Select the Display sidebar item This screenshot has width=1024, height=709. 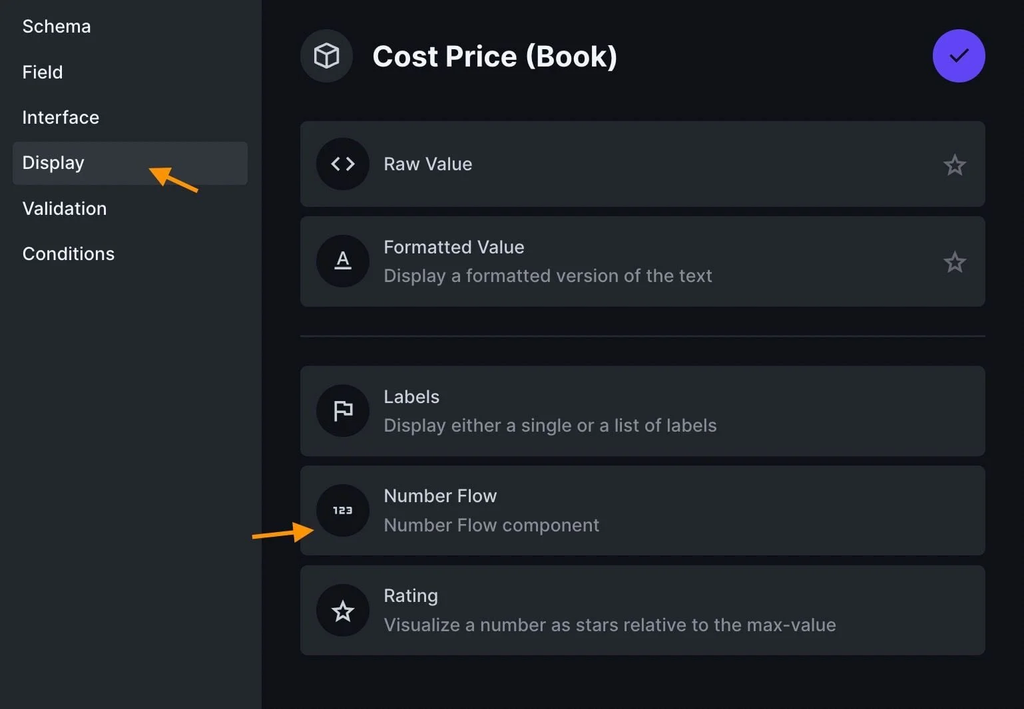(x=53, y=163)
